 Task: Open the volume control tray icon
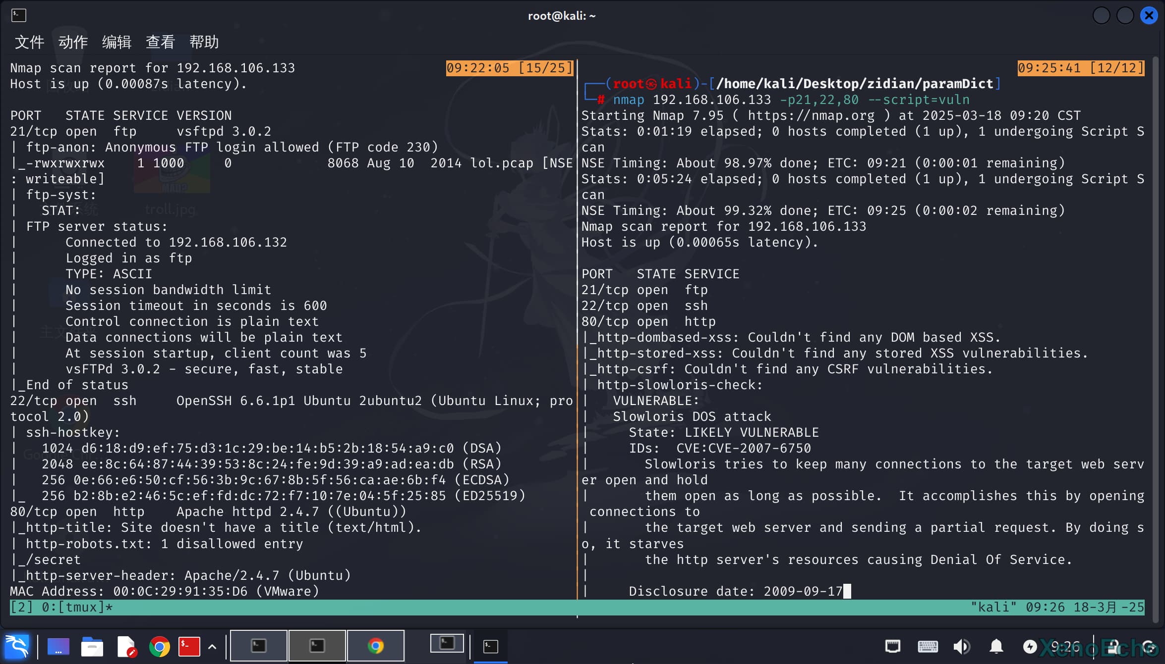pyautogui.click(x=961, y=646)
